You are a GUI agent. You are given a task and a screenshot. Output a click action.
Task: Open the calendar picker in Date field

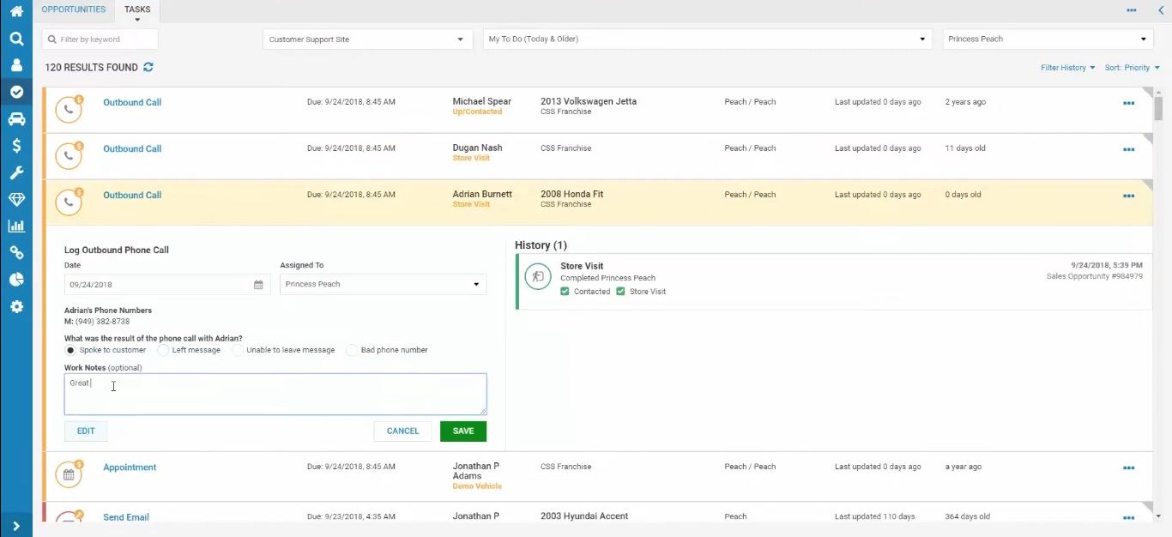tap(258, 285)
